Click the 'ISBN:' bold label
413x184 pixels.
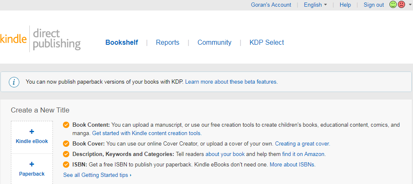pos(80,165)
